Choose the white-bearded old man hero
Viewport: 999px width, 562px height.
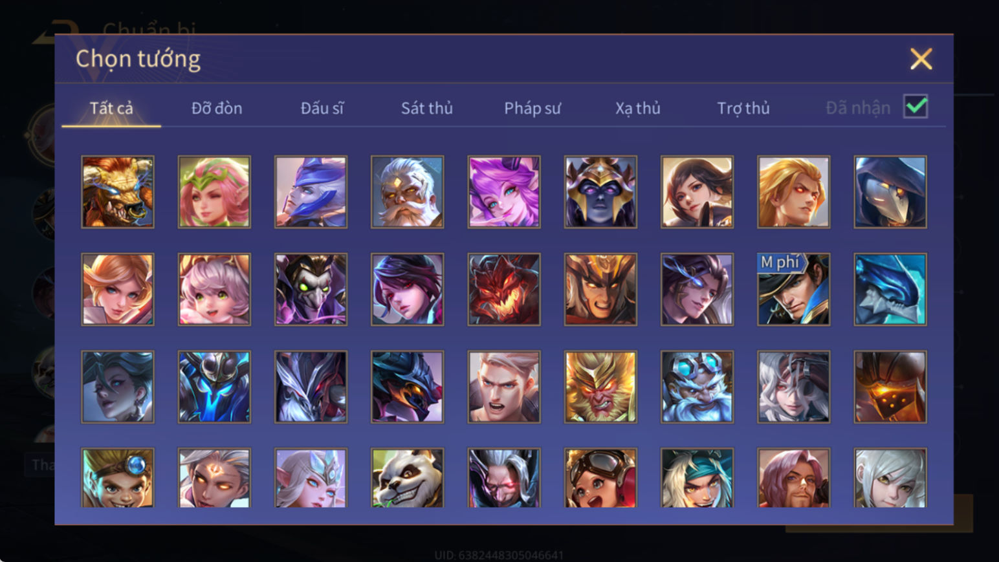click(x=408, y=192)
